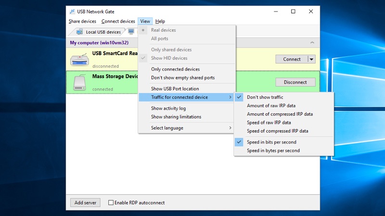The image size is (385, 216).
Task: Click the Local USB devices tab icon
Action: (x=79, y=32)
